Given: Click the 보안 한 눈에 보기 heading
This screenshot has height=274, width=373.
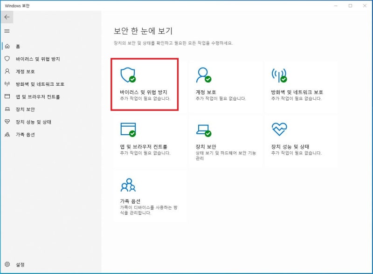Looking at the screenshot, I should point(143,31).
